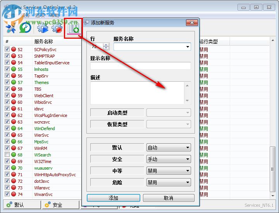Click green status dot of MpsSvc

[x=14, y=141]
